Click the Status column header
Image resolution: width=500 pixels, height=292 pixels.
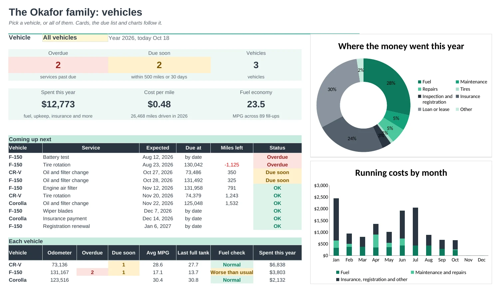(x=277, y=148)
